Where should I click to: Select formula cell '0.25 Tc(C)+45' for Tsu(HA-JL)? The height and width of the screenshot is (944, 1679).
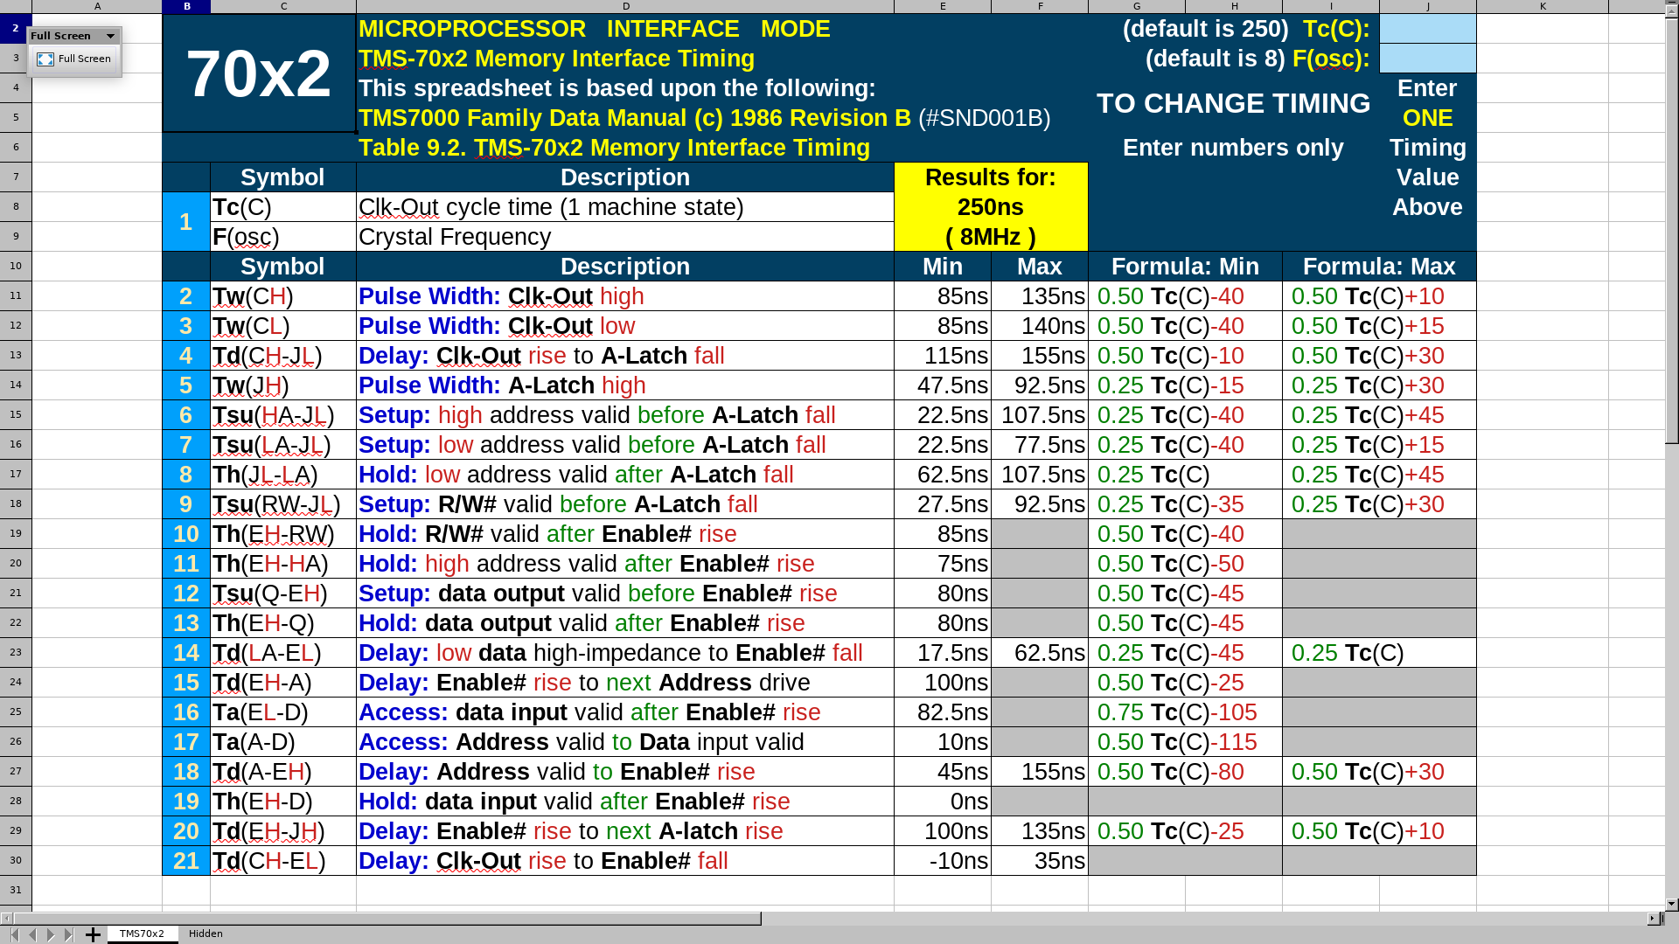pos(1379,415)
